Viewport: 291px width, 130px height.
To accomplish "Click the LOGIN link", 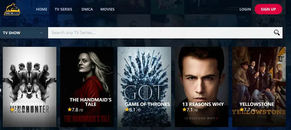I will click(x=245, y=9).
